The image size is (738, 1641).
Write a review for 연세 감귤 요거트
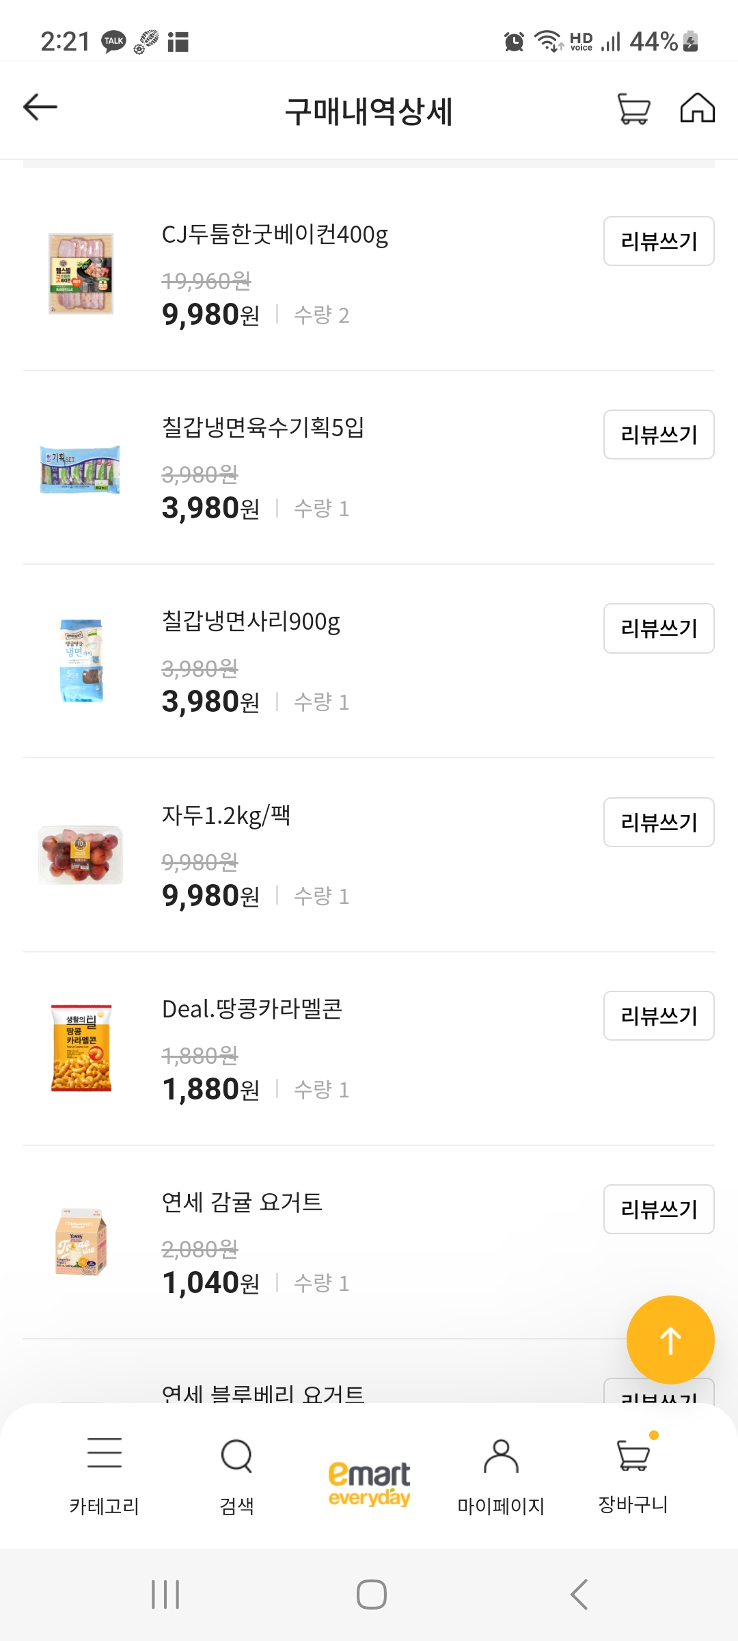tap(659, 1209)
